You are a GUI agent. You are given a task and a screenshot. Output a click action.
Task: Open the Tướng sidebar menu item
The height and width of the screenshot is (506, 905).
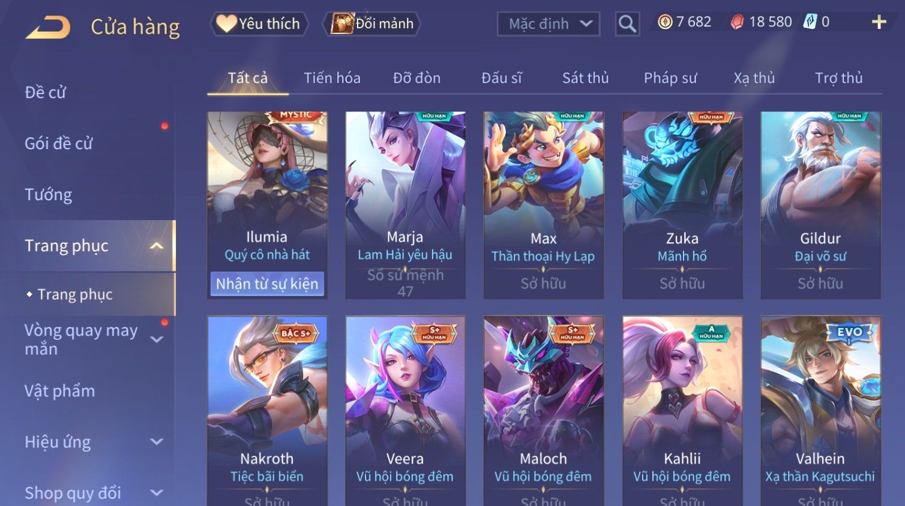(x=49, y=195)
